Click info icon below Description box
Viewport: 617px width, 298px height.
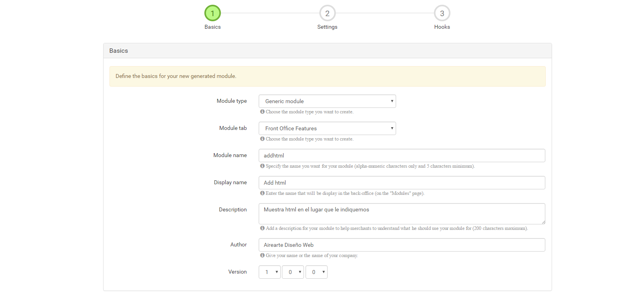pyautogui.click(x=263, y=228)
